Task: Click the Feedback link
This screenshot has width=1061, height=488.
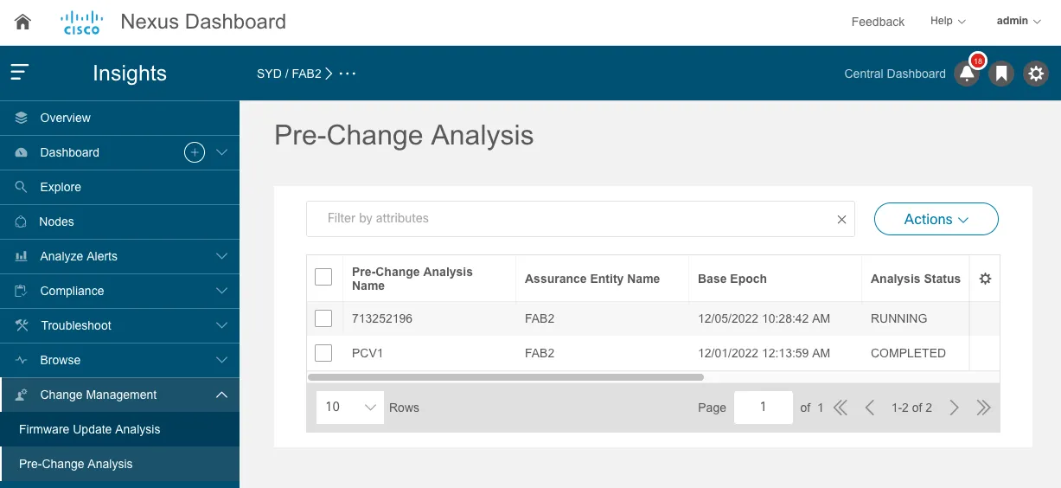Action: point(878,22)
